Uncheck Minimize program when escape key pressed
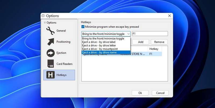215x108 pixels. tap(83, 27)
